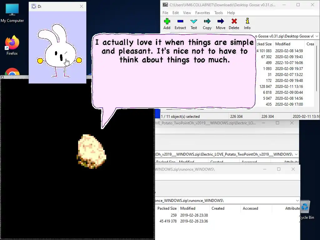This screenshot has width=320, height=240.
Task: Select the 45 419 378 packed size row
Action: (227, 221)
